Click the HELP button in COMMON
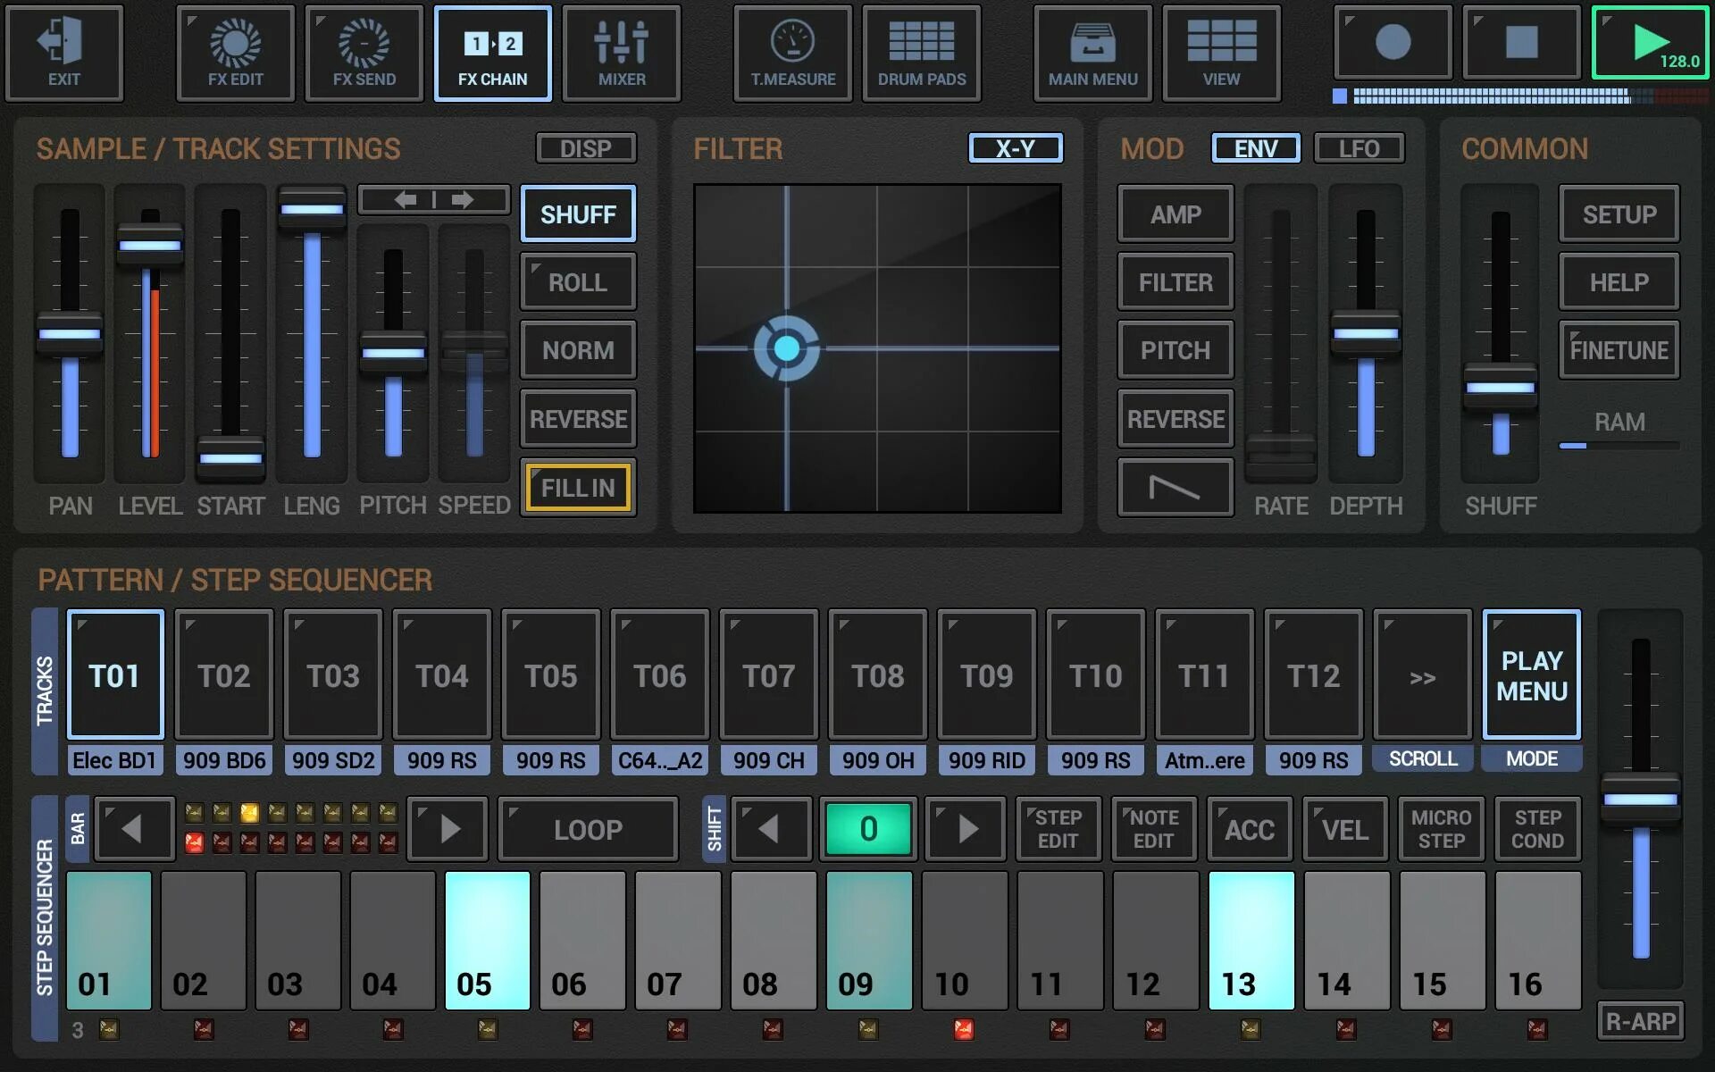 pyautogui.click(x=1618, y=281)
